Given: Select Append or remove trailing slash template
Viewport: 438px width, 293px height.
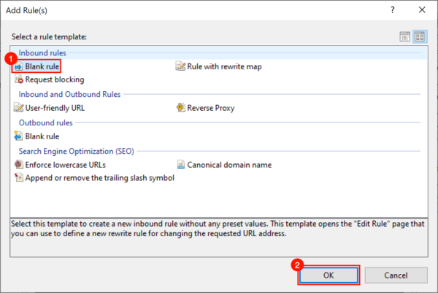Looking at the screenshot, I should click(x=99, y=178).
